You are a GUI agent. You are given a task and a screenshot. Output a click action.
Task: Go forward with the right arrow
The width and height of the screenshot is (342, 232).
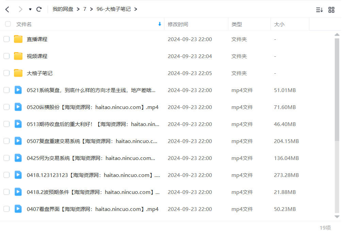pos(20,10)
